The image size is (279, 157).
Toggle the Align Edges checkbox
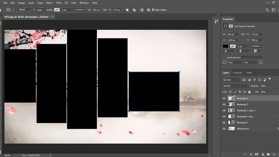tap(153, 10)
